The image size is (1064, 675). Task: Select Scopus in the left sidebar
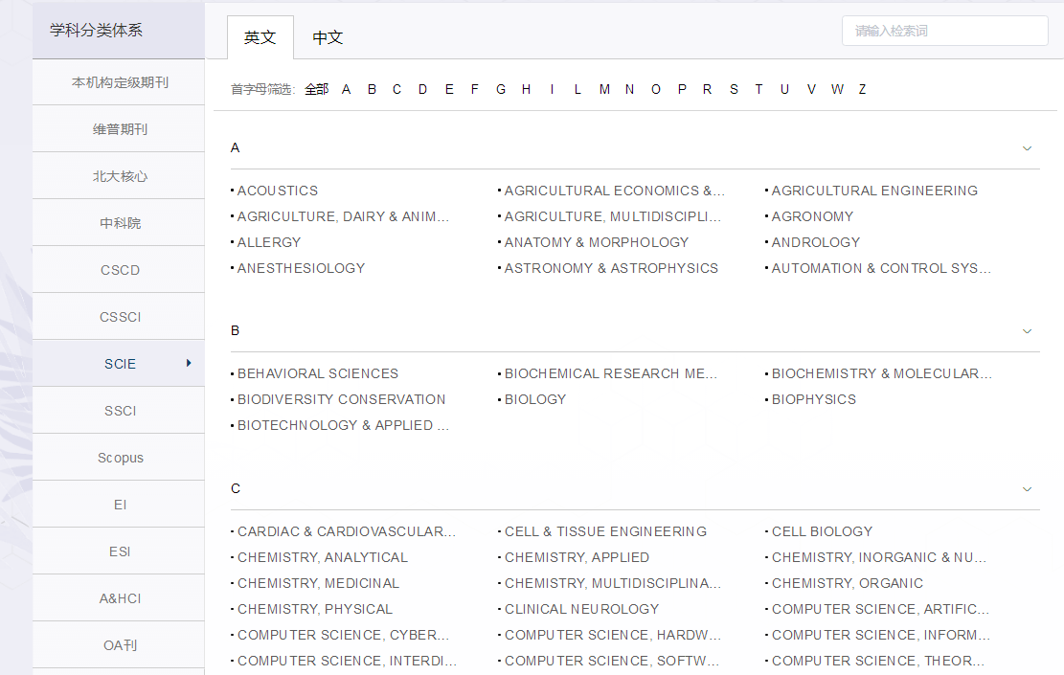120,458
